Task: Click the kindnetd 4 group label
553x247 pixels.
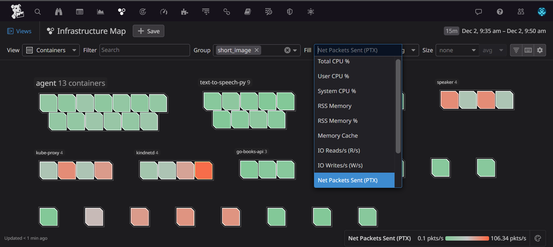Action: click(147, 153)
